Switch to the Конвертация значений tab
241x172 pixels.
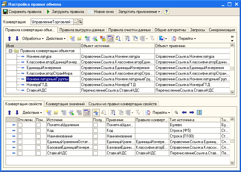click(x=65, y=104)
